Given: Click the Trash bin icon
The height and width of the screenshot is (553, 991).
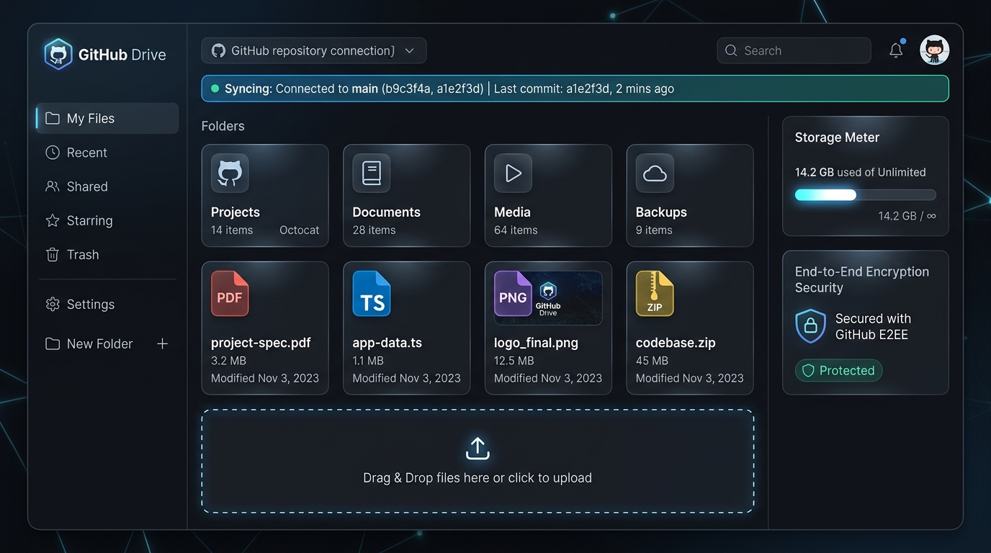Looking at the screenshot, I should tap(53, 254).
